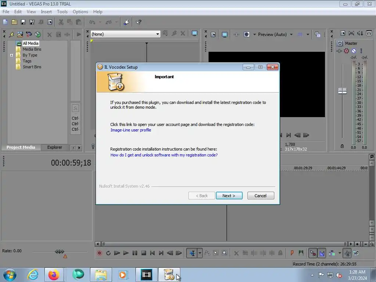Click Next in IL Vocodex Setup
This screenshot has height=282, width=376.
229,196
